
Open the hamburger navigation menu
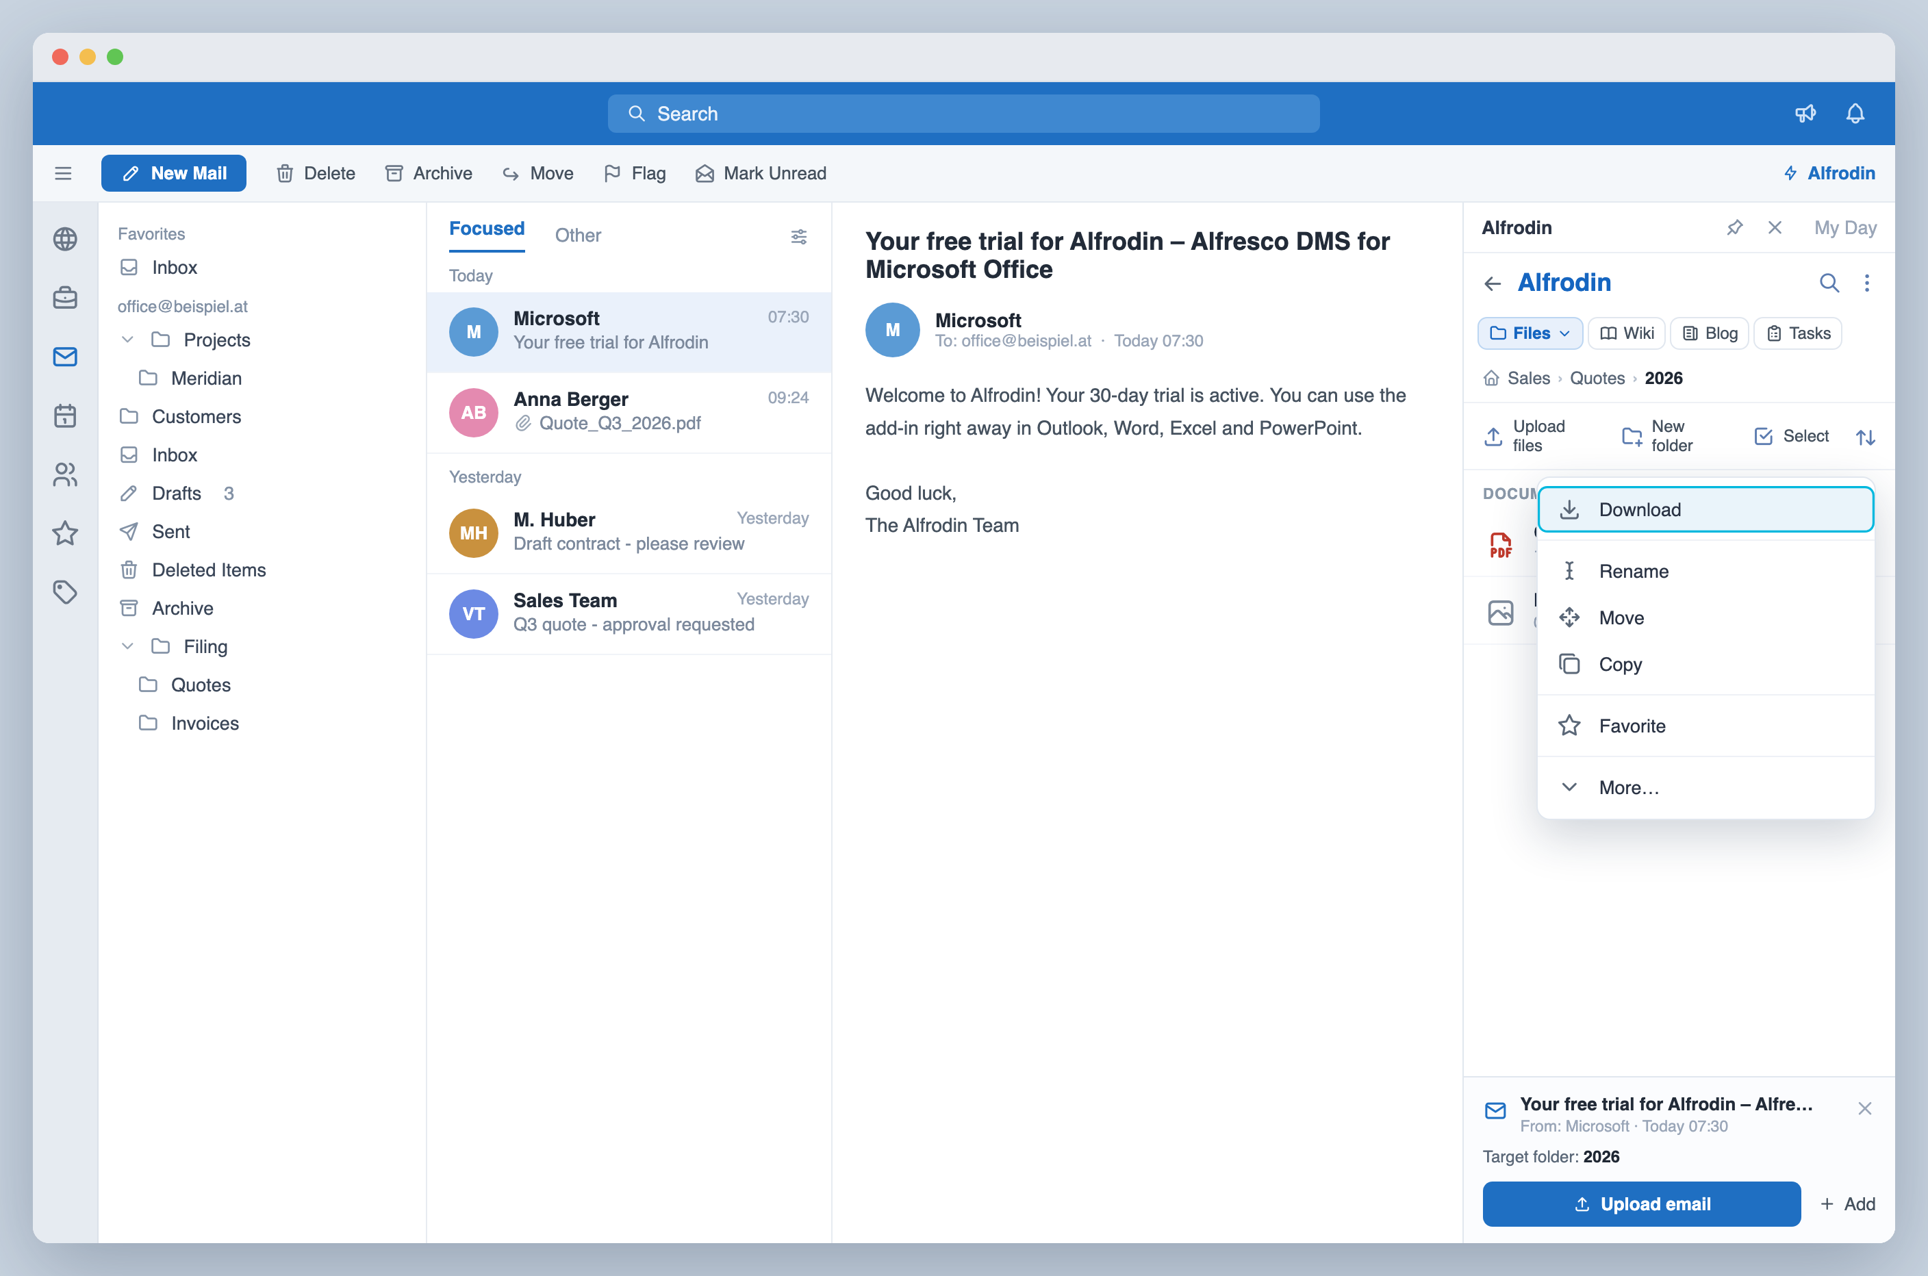pyautogui.click(x=63, y=173)
